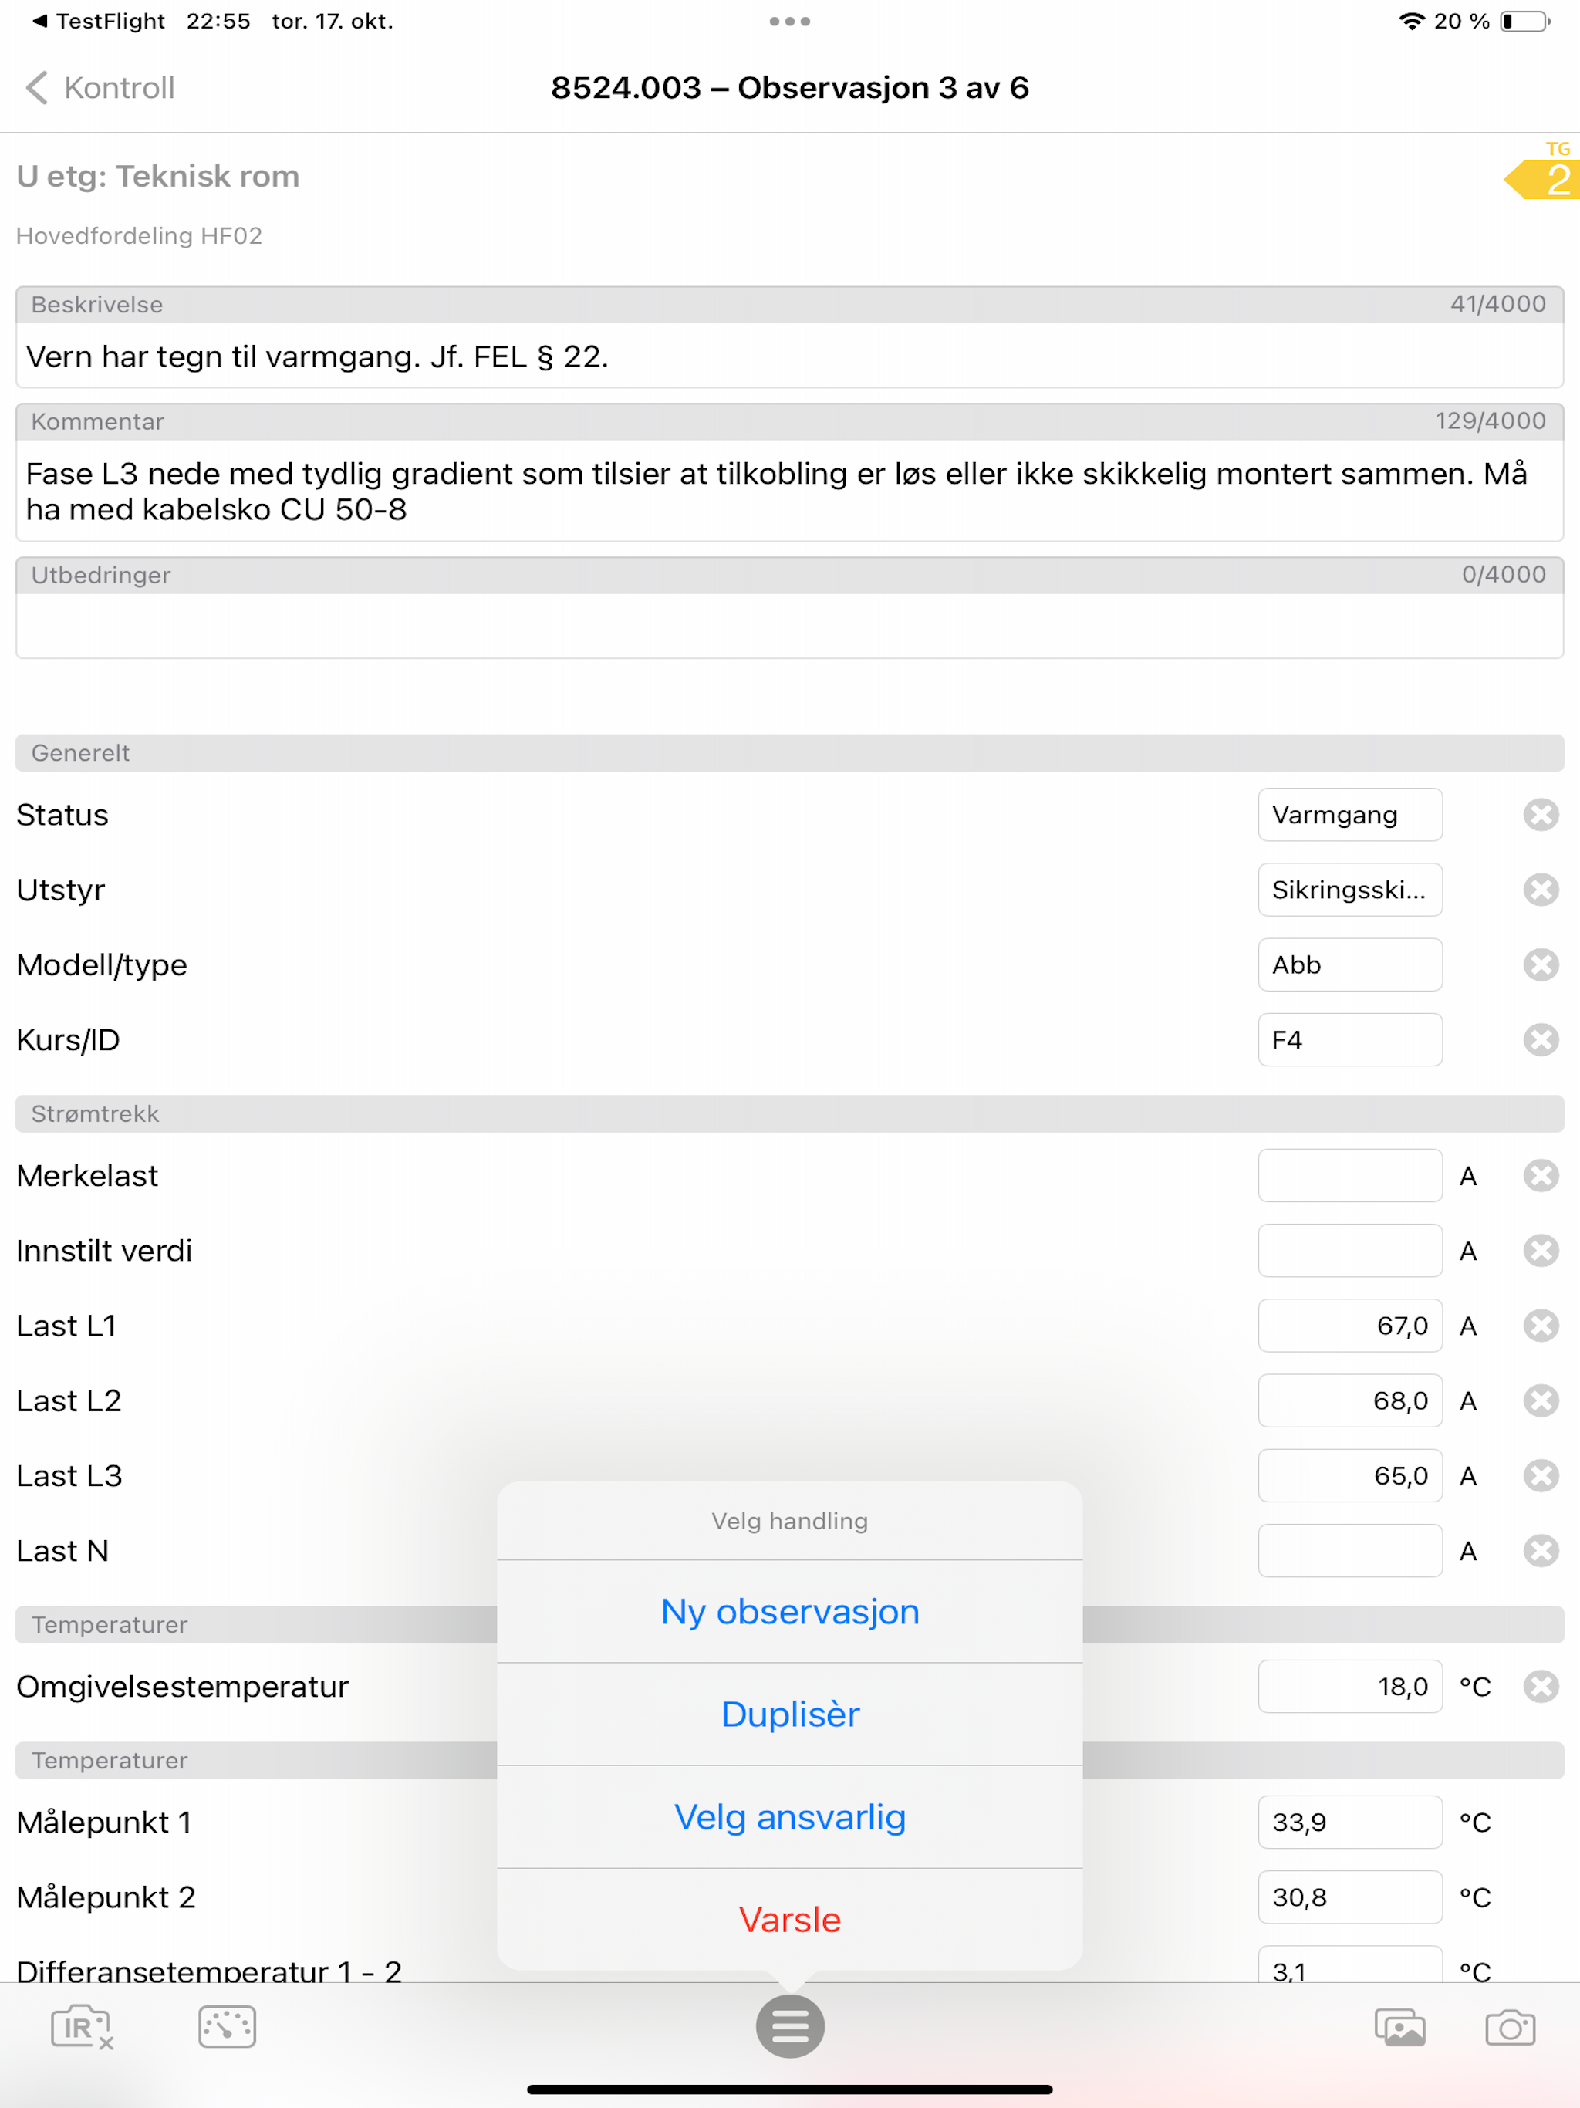Tap the camera icon
1580x2108 pixels.
click(x=1511, y=2027)
